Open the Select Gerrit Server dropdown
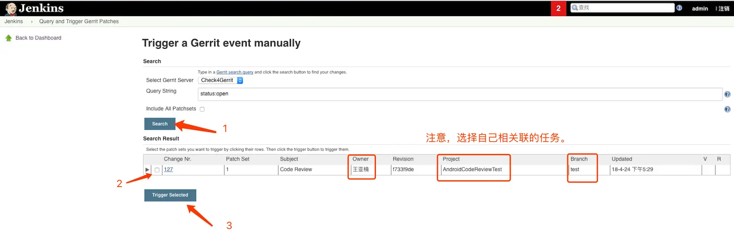 (221, 80)
